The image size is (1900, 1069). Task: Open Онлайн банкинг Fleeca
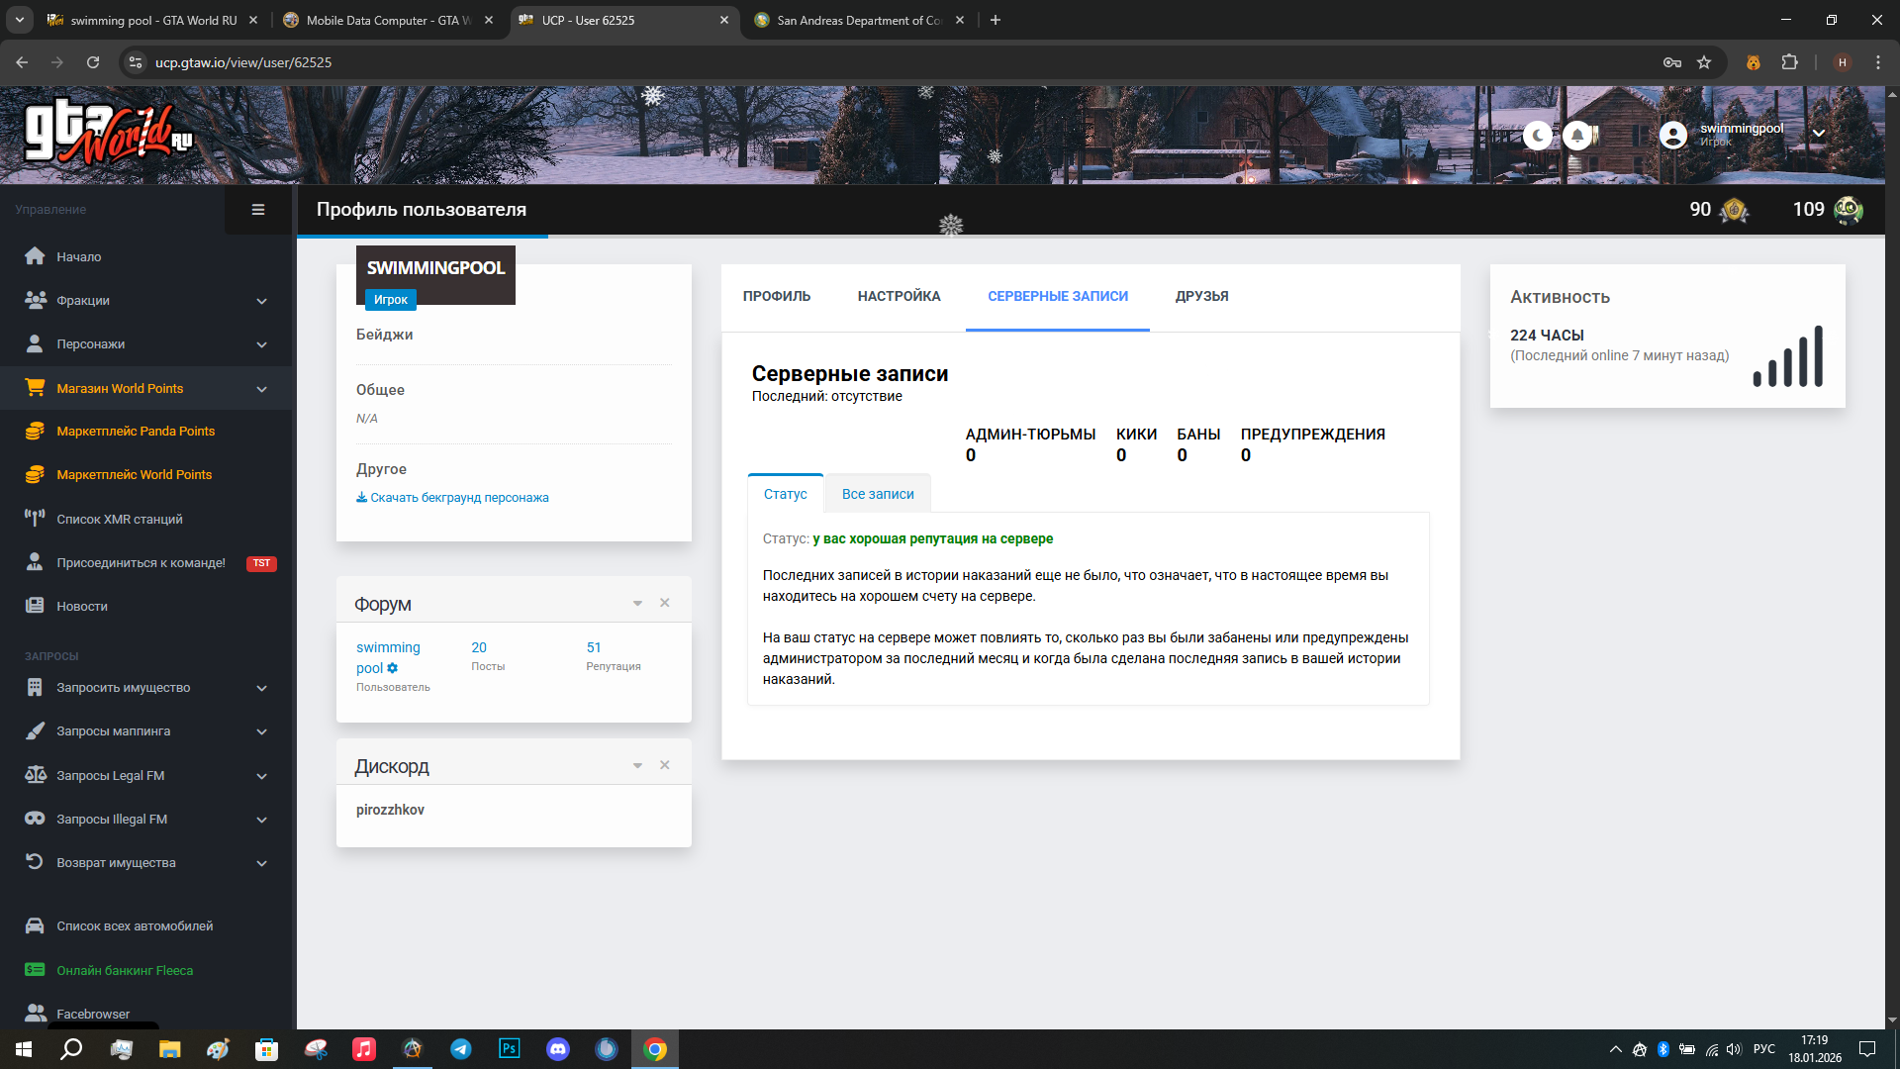pos(125,970)
